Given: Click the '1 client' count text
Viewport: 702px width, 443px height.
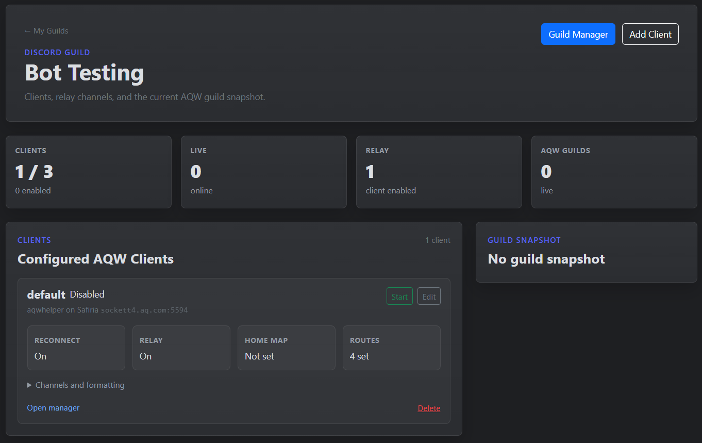Looking at the screenshot, I should (438, 240).
